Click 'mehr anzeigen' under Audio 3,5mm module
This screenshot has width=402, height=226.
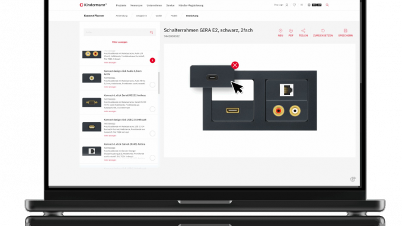coord(110,87)
